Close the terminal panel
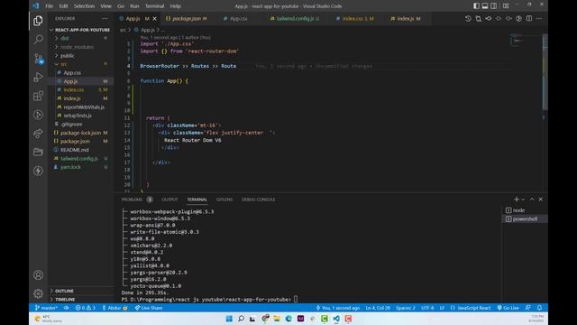Image resolution: width=577 pixels, height=325 pixels. (541, 200)
